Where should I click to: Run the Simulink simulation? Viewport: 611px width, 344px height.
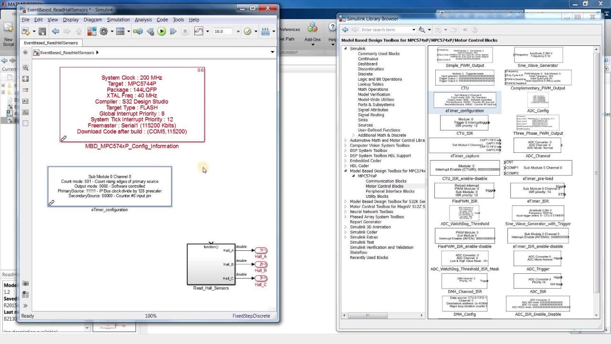point(161,32)
